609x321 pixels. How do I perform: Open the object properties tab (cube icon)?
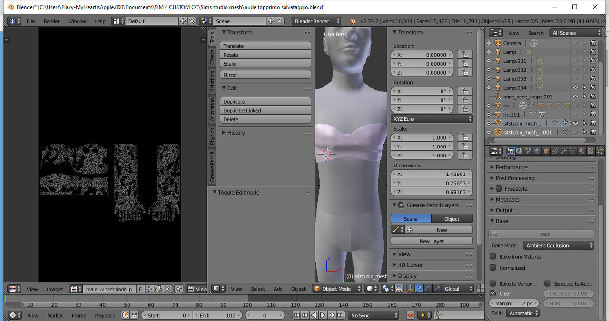[546, 151]
